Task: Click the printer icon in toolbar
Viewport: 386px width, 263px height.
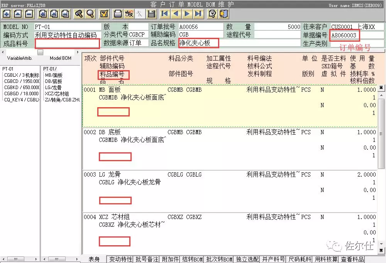Action: (117, 14)
